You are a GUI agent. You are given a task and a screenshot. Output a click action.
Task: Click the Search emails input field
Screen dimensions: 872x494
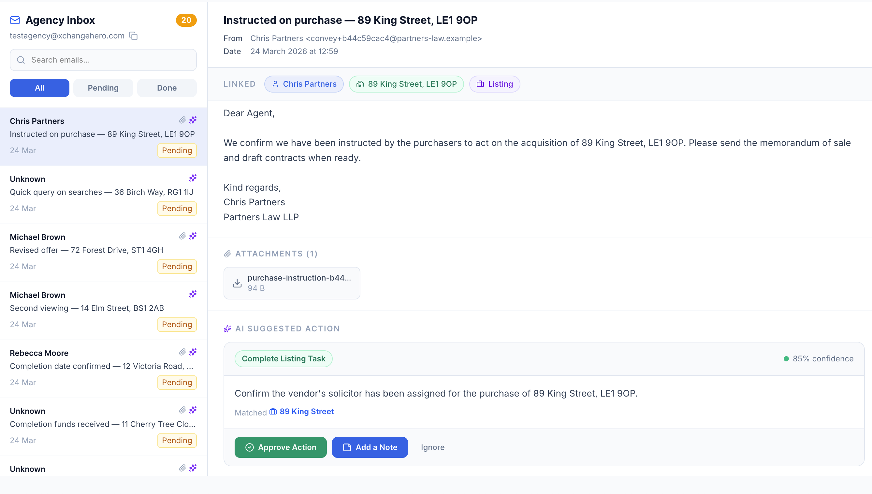pyautogui.click(x=103, y=60)
